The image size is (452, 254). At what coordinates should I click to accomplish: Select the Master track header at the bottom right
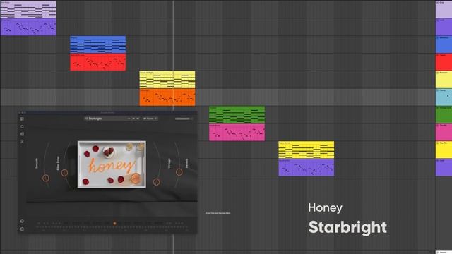[x=444, y=253]
